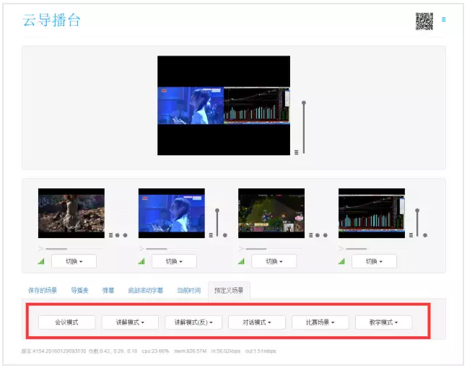Open list icon next to blue concert thumbnail
The width and height of the screenshot is (467, 370).
(211, 235)
